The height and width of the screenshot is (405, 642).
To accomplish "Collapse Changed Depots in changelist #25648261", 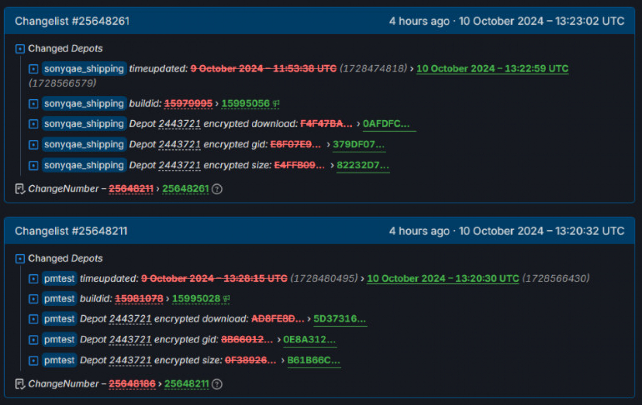I will [20, 49].
